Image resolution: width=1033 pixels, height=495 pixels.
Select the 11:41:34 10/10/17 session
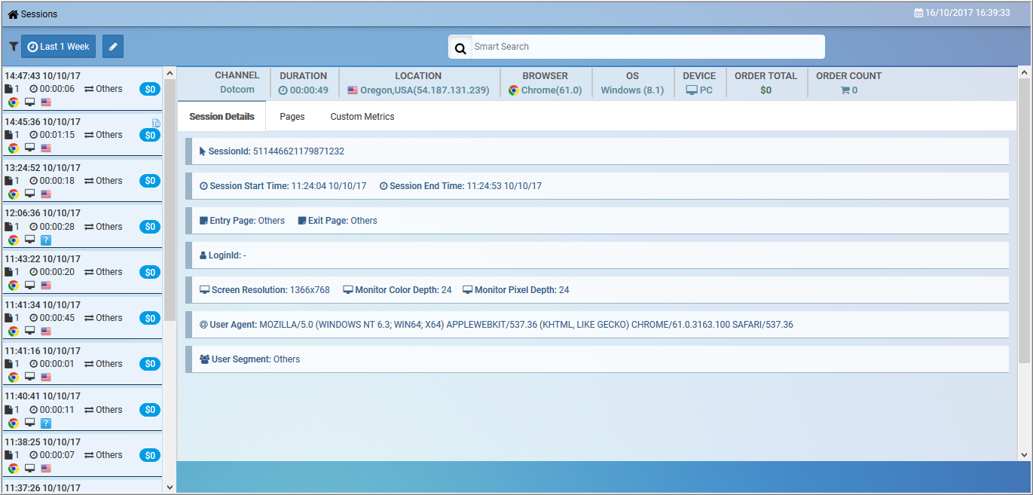click(x=82, y=319)
